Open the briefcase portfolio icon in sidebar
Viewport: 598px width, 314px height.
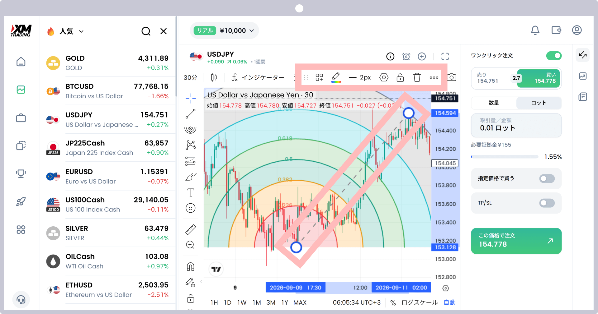21,118
